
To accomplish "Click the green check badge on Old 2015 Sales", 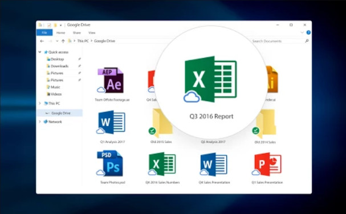I will click(152, 131).
